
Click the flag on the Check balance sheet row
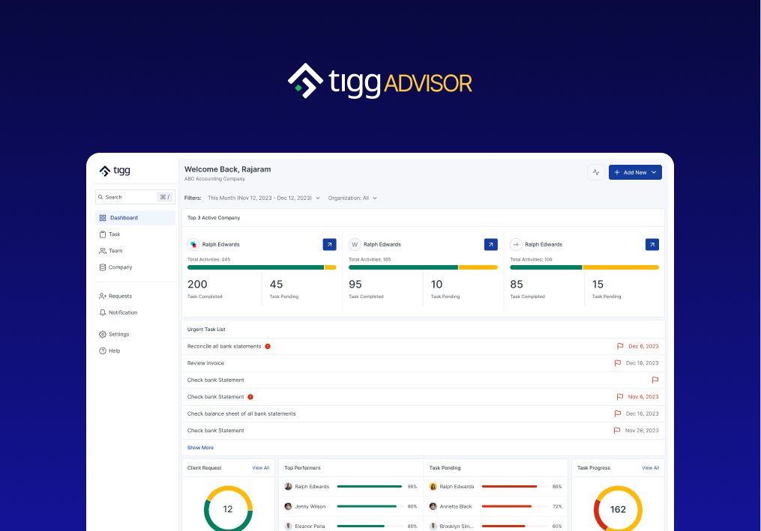click(x=617, y=413)
